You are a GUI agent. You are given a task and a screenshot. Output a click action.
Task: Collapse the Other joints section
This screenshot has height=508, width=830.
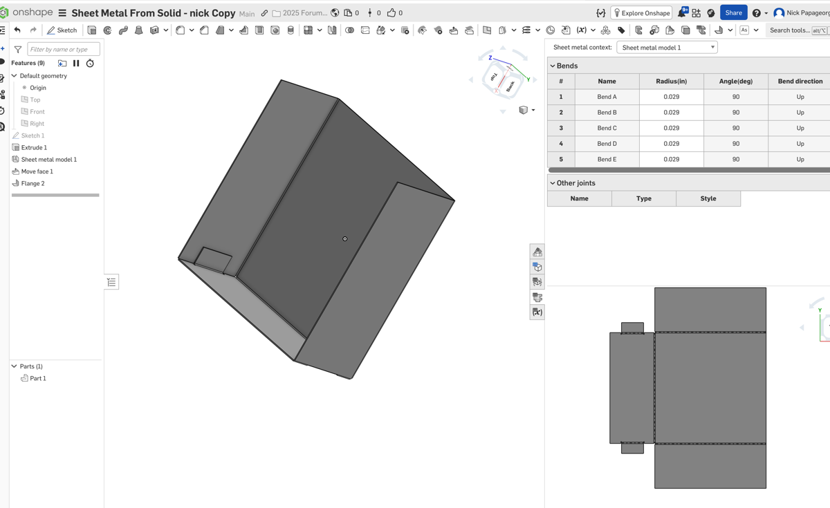point(553,183)
